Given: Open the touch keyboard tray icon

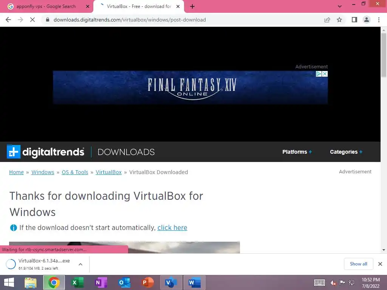Looking at the screenshot, I should click(319, 282).
